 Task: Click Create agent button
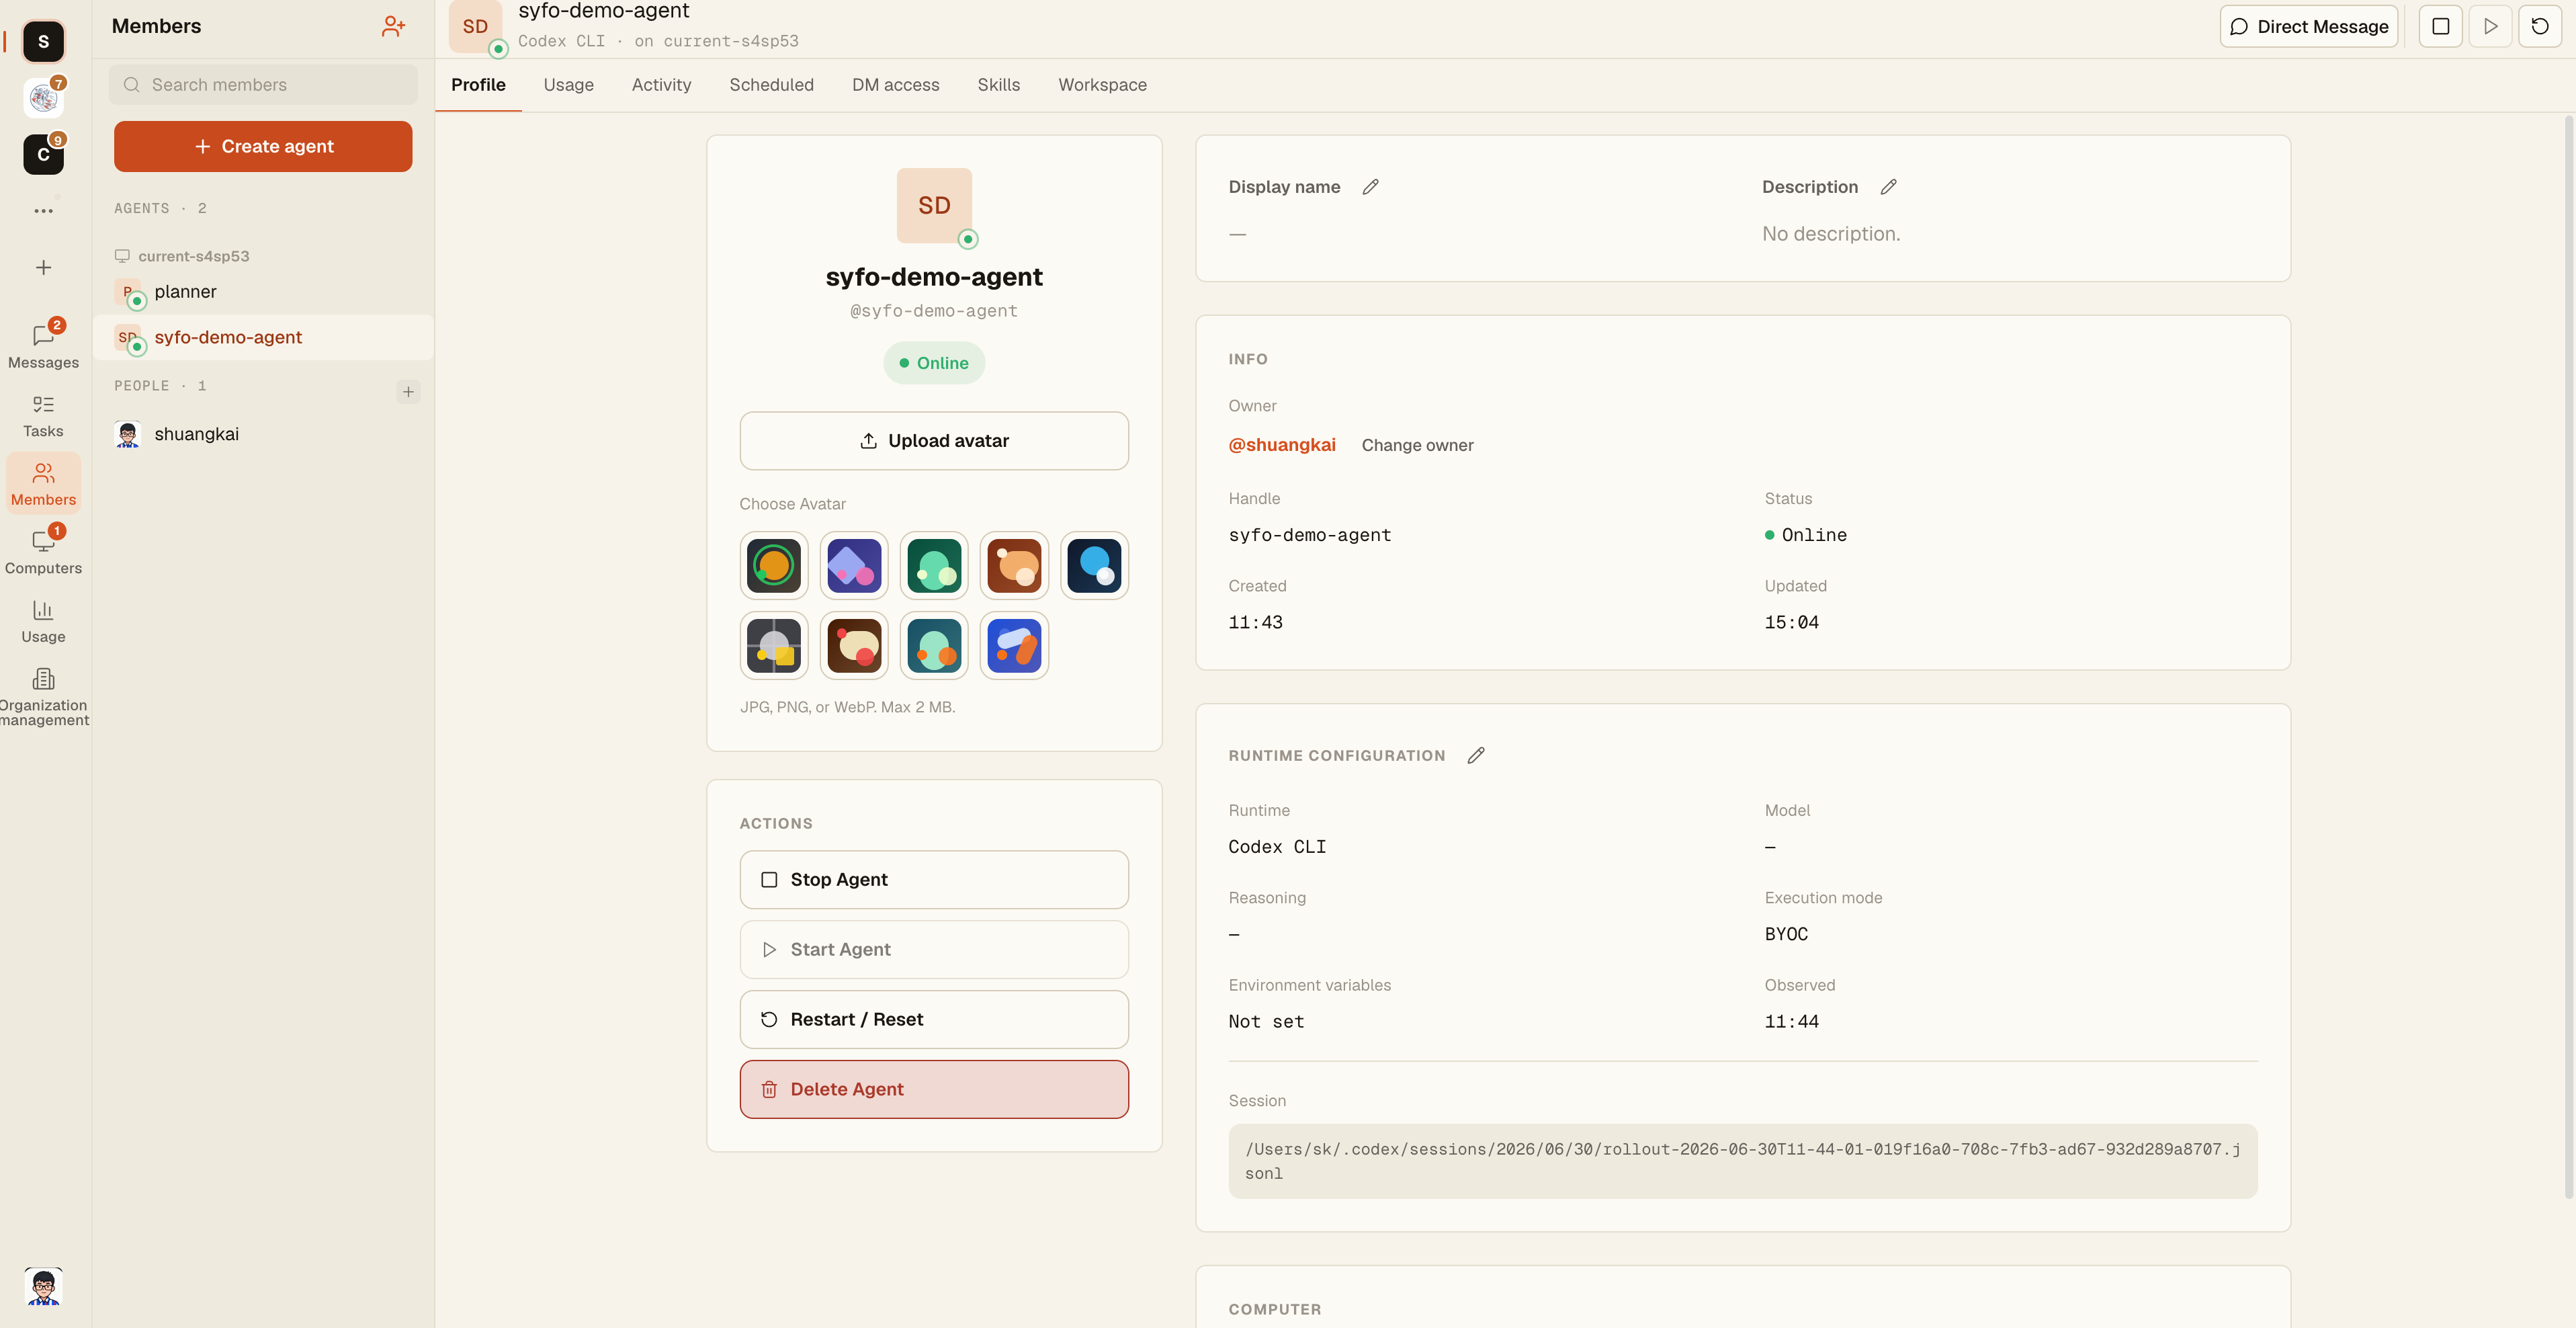263,146
